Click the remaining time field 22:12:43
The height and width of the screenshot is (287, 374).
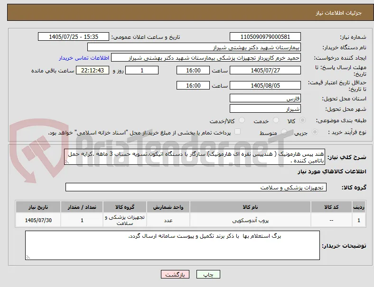[93, 70]
